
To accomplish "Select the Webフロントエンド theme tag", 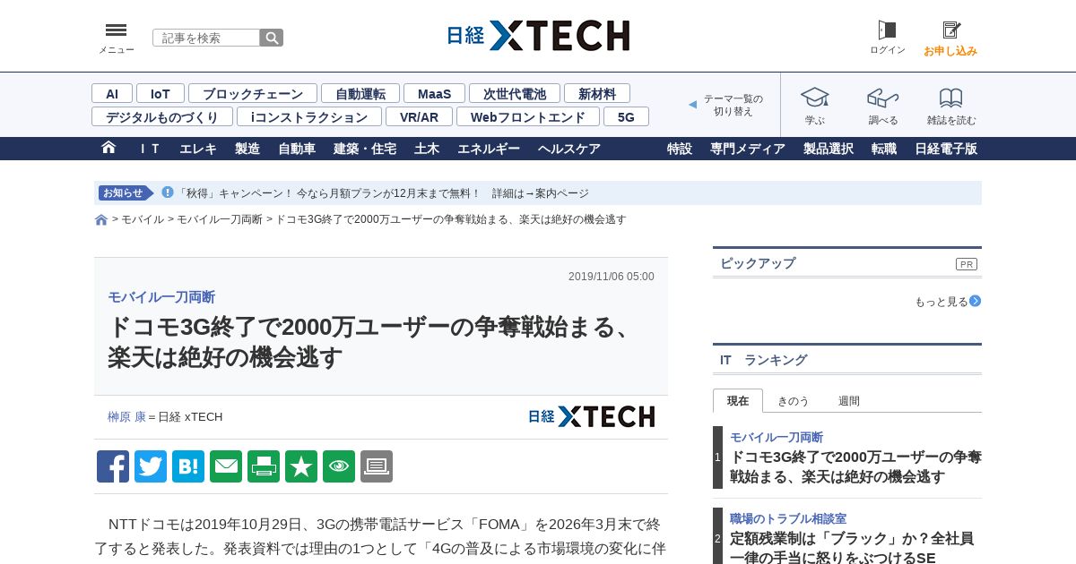I will pyautogui.click(x=528, y=116).
